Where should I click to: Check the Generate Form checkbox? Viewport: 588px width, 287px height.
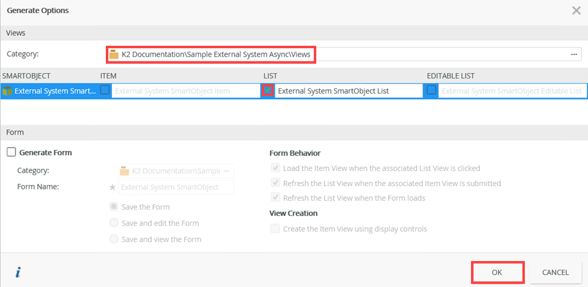(11, 152)
